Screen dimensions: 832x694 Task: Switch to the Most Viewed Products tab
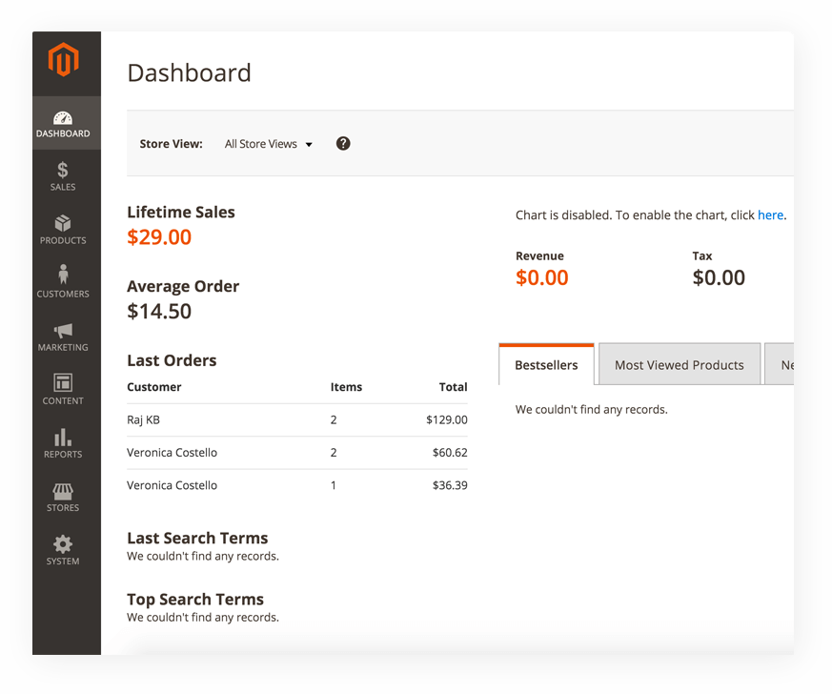tap(679, 364)
